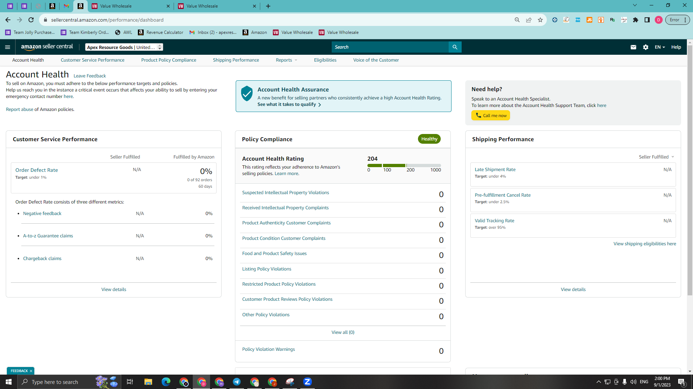Click the Account Health Rating progress bar
The height and width of the screenshot is (389, 693).
(x=404, y=166)
